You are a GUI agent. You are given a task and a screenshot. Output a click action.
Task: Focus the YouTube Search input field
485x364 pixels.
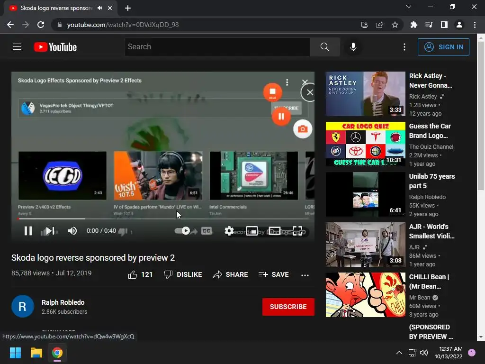point(217,47)
